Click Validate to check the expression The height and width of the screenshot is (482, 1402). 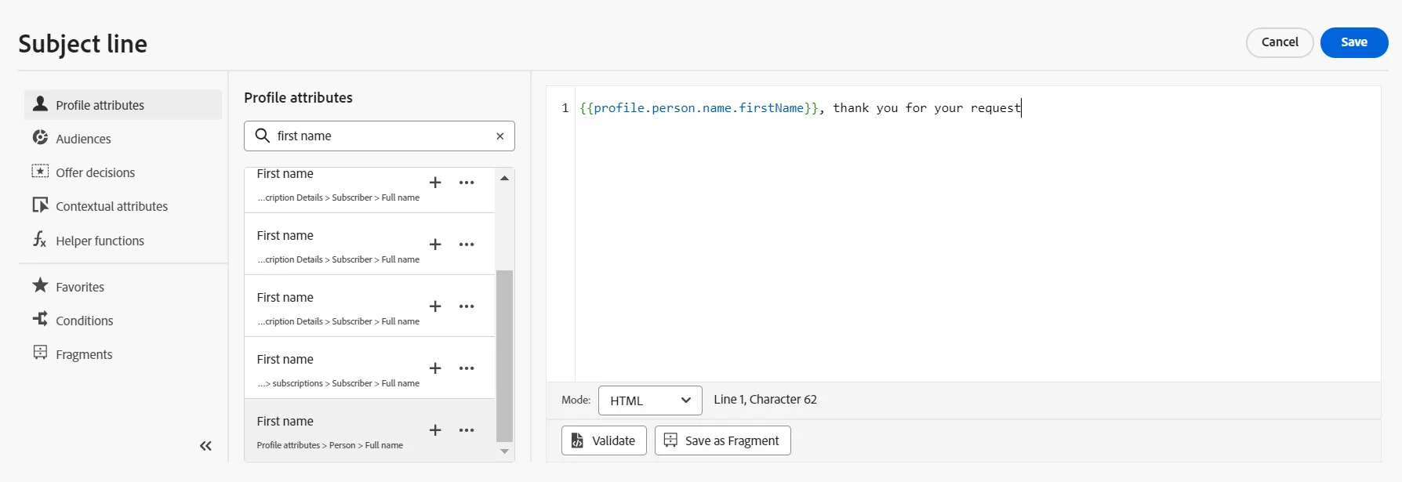[x=604, y=440]
